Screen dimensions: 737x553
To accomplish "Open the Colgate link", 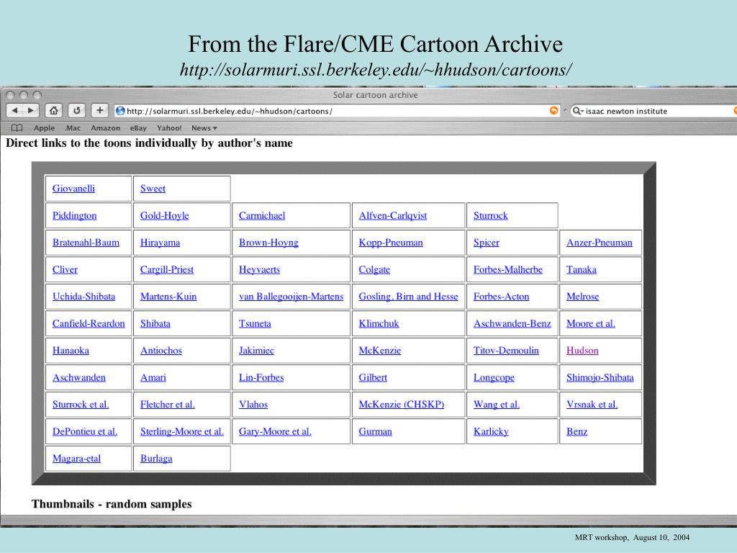I will pos(374,270).
